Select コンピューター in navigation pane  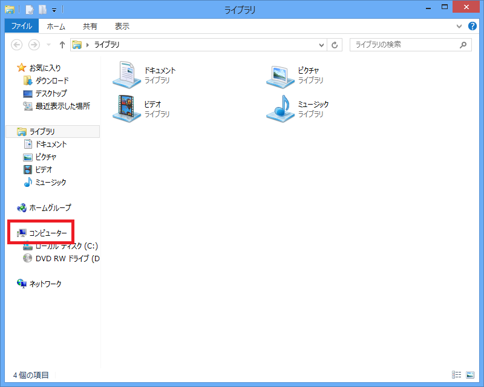point(48,233)
